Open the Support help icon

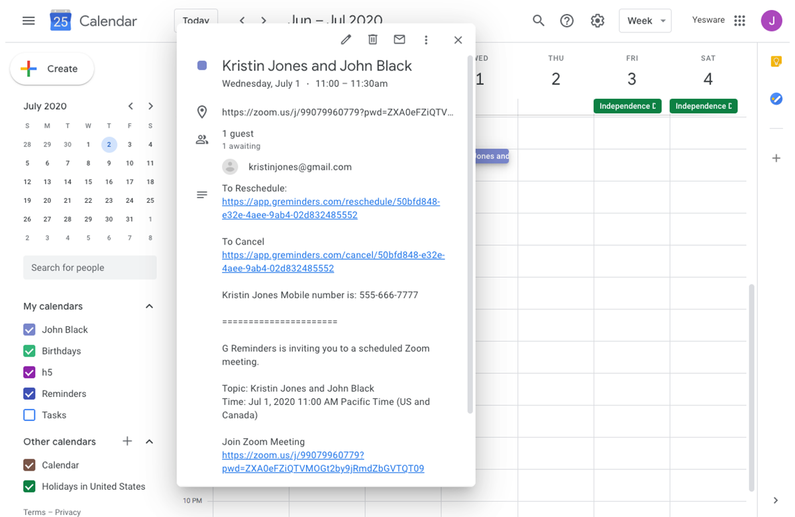click(x=567, y=21)
